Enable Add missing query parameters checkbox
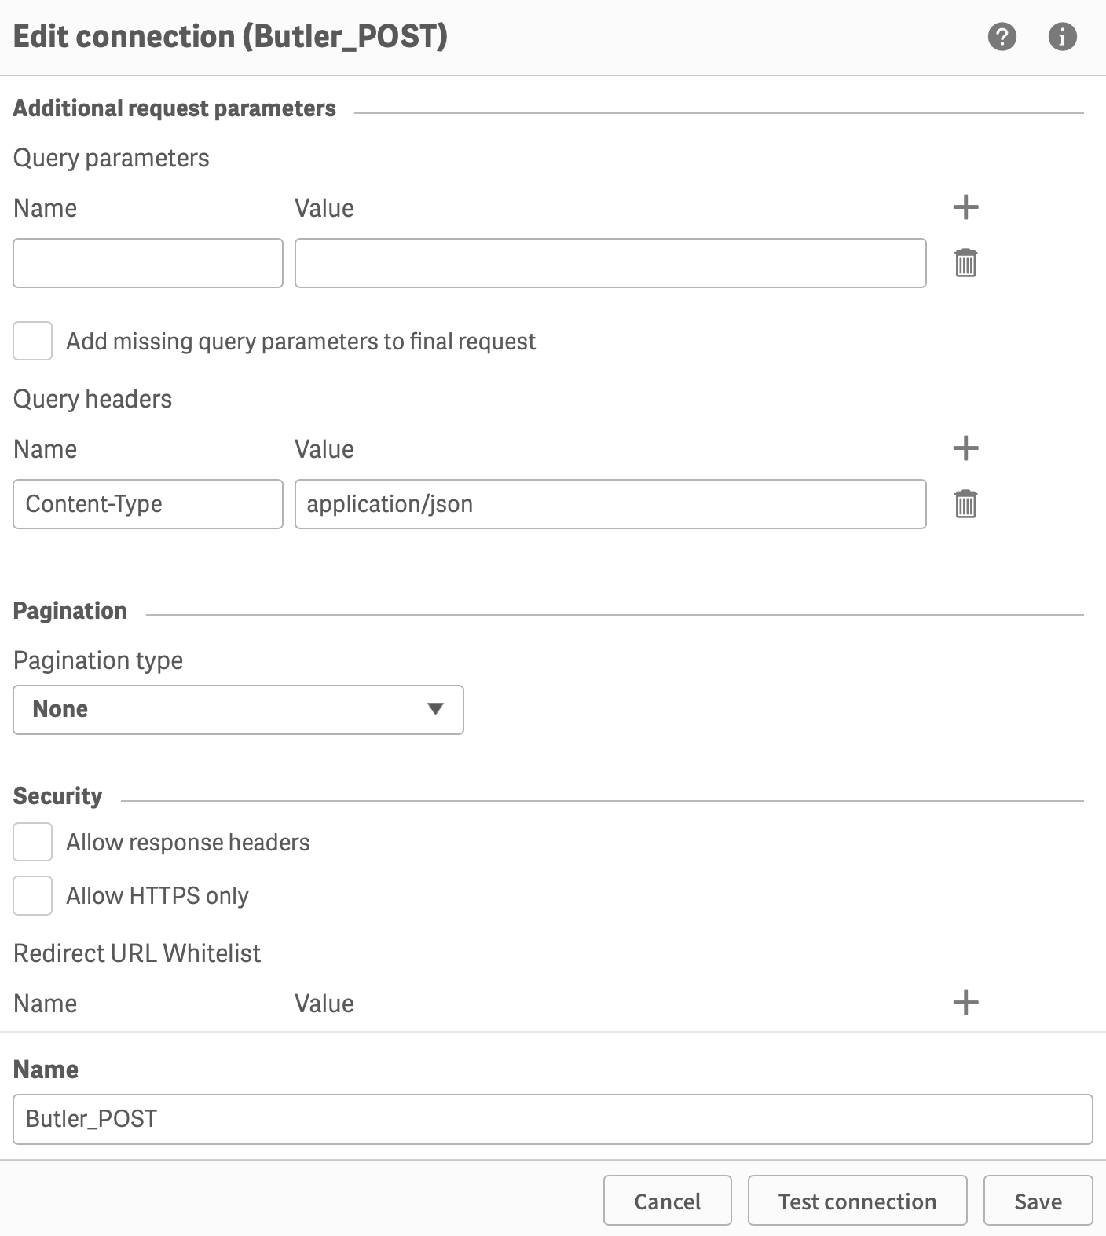 33,341
